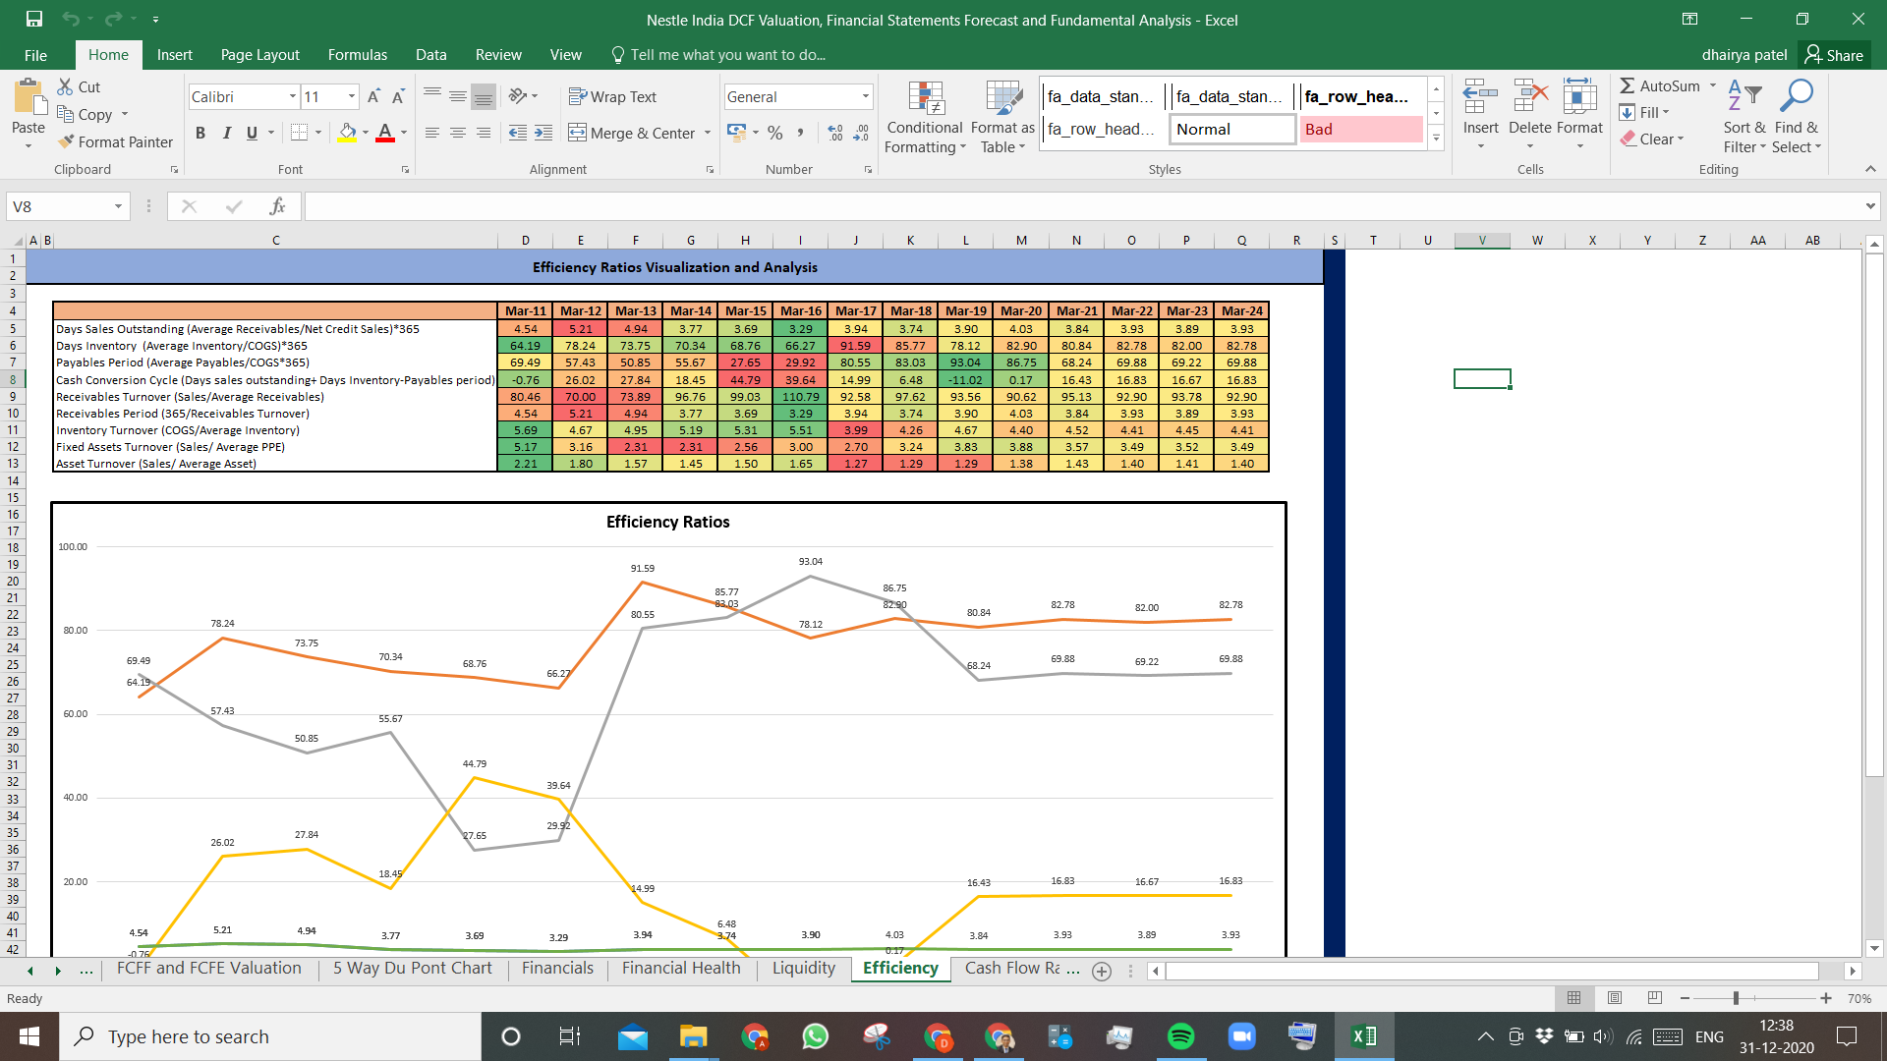The image size is (1887, 1061).
Task: Open the Name Box dropdown arrow
Action: (118, 206)
